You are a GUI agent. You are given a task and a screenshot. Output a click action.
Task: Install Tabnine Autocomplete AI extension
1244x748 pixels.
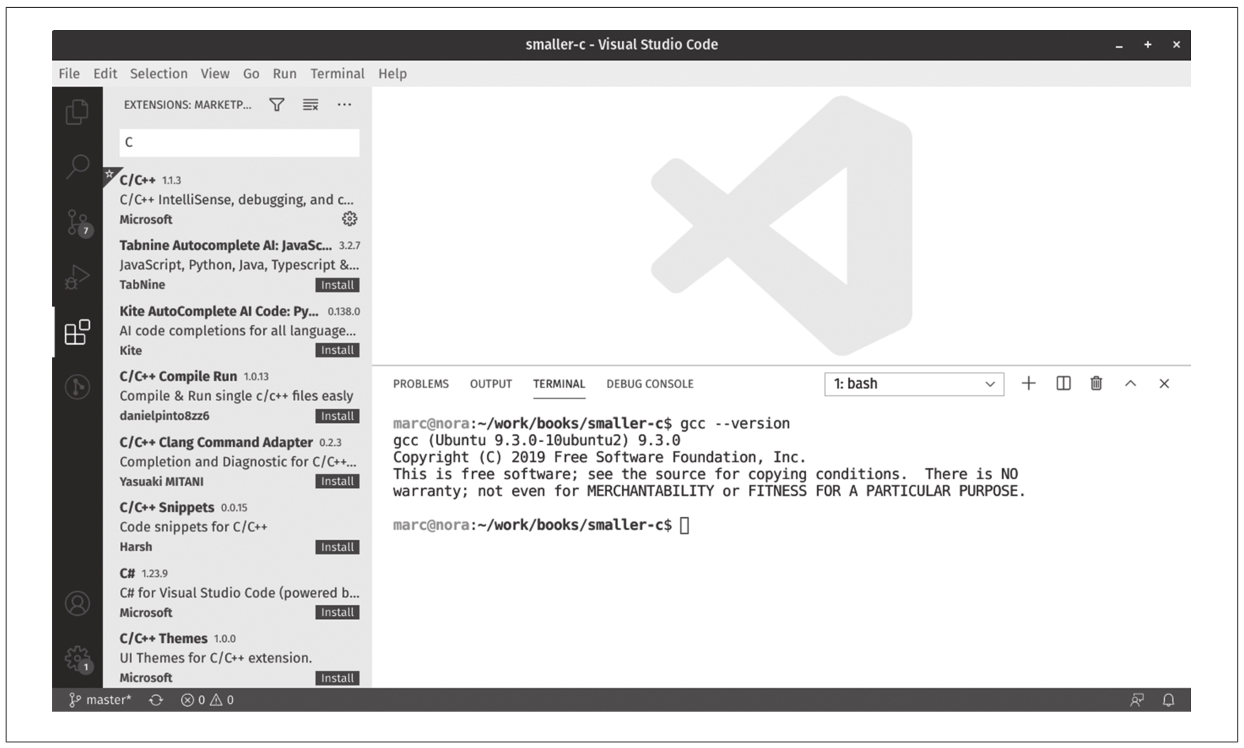pos(337,285)
